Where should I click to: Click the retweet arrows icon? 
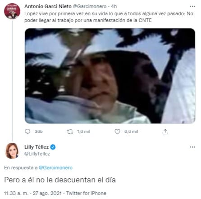pos(70,132)
